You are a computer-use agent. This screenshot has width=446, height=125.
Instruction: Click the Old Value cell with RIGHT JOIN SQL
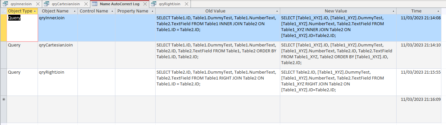pos(218,82)
